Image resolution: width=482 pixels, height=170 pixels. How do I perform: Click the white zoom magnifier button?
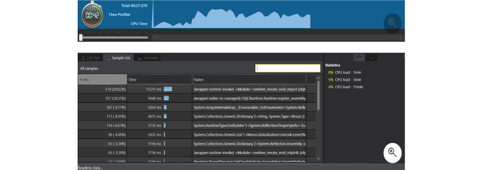click(392, 153)
